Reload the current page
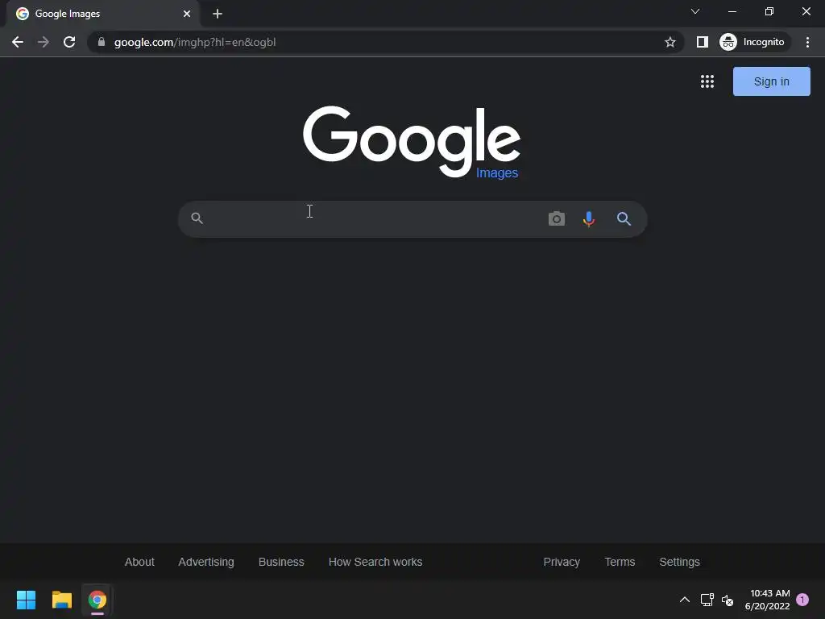Image resolution: width=825 pixels, height=619 pixels. point(69,42)
